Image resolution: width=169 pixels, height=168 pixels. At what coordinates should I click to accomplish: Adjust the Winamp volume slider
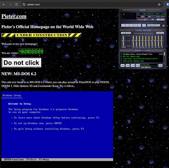(x=143, y=20)
